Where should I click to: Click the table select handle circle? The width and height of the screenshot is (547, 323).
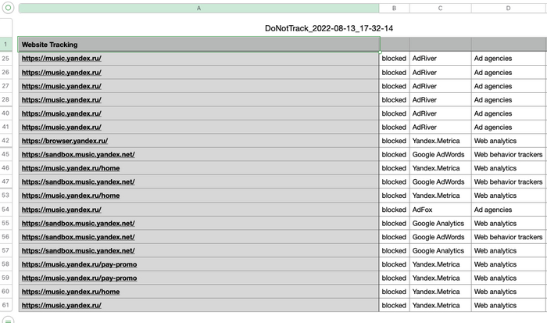pyautogui.click(x=8, y=8)
